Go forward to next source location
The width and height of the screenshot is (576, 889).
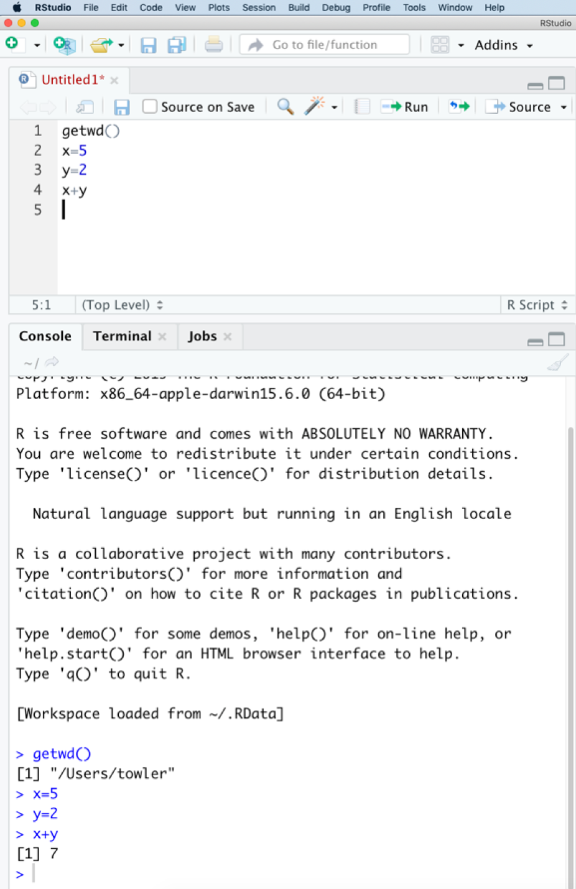pyautogui.click(x=48, y=107)
